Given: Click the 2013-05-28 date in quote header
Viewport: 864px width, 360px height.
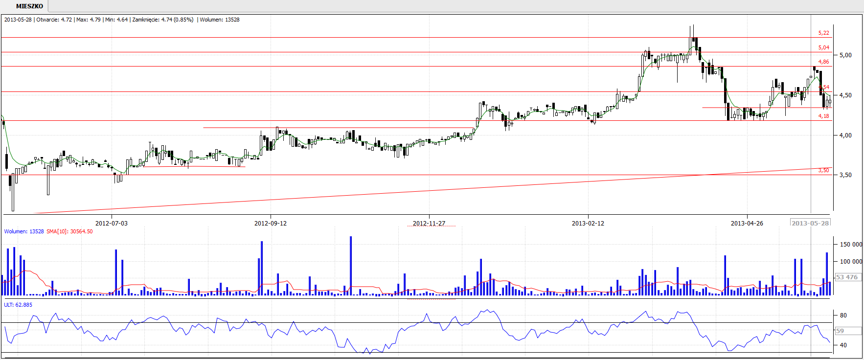Looking at the screenshot, I should [18, 20].
